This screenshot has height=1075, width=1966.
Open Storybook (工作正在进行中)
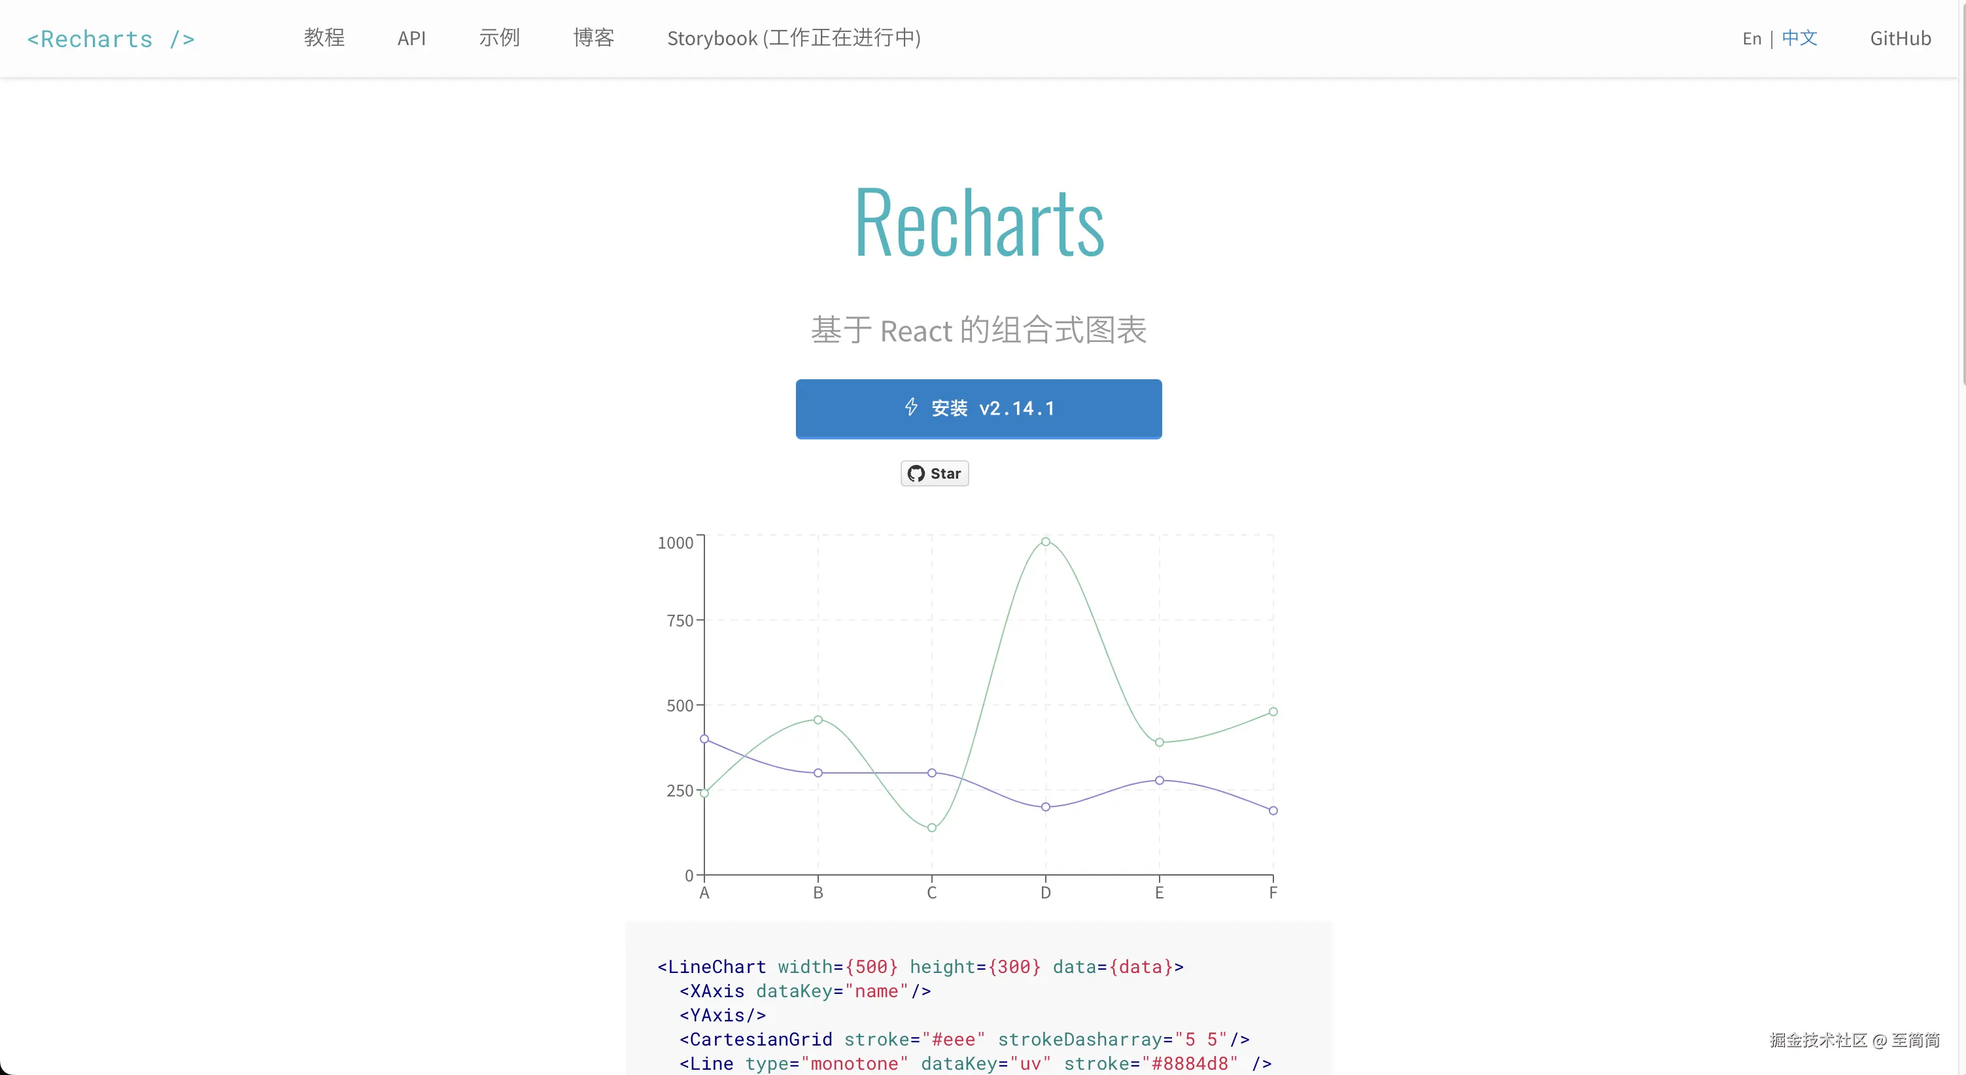click(794, 37)
